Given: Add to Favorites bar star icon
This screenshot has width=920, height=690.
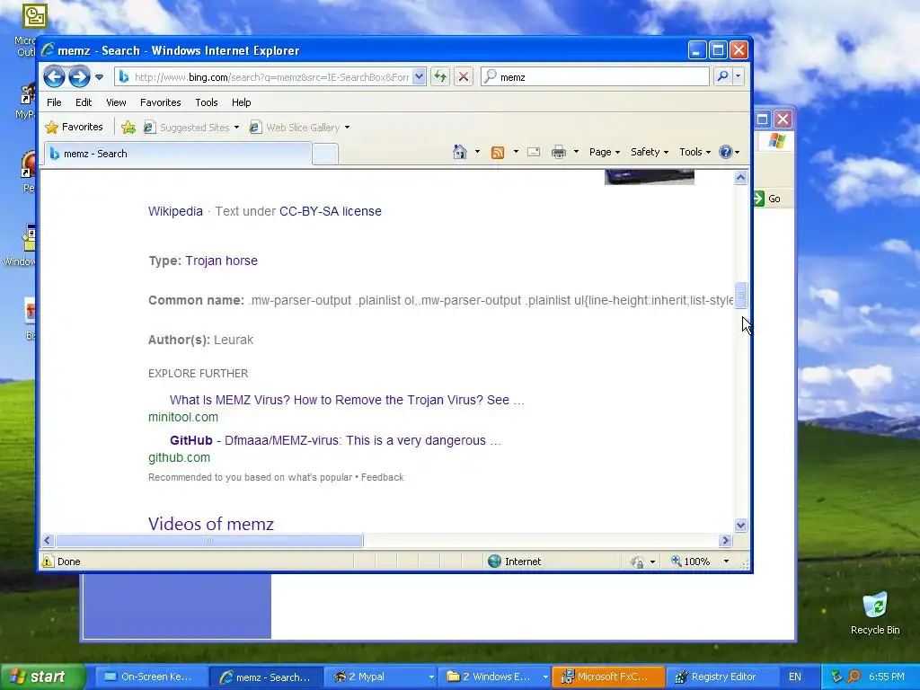Looking at the screenshot, I should [x=128, y=127].
